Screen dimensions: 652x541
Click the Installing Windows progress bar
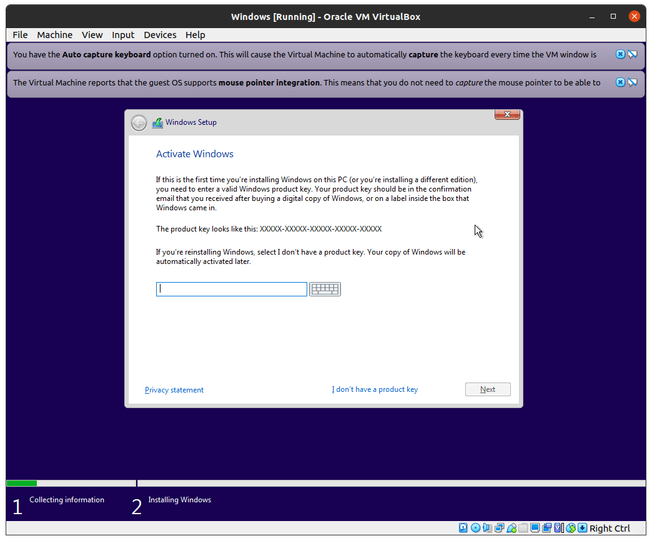point(392,483)
